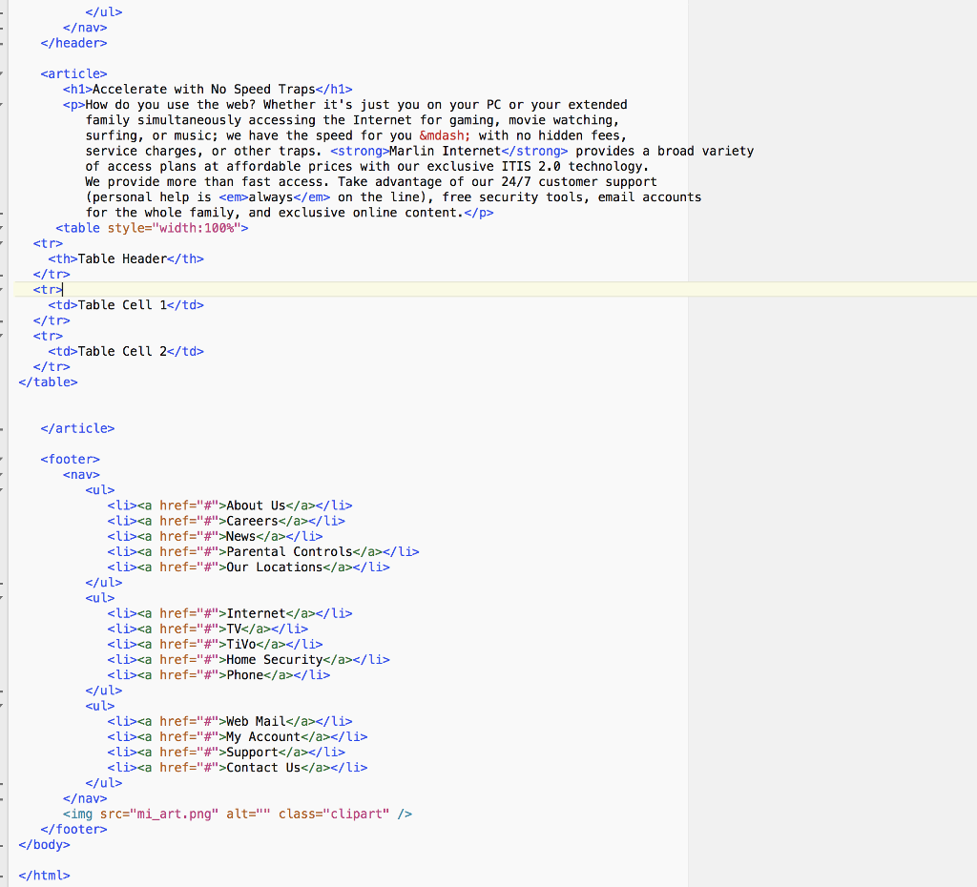Click on Table Cell 1 text
This screenshot has height=887, width=977.
click(122, 305)
